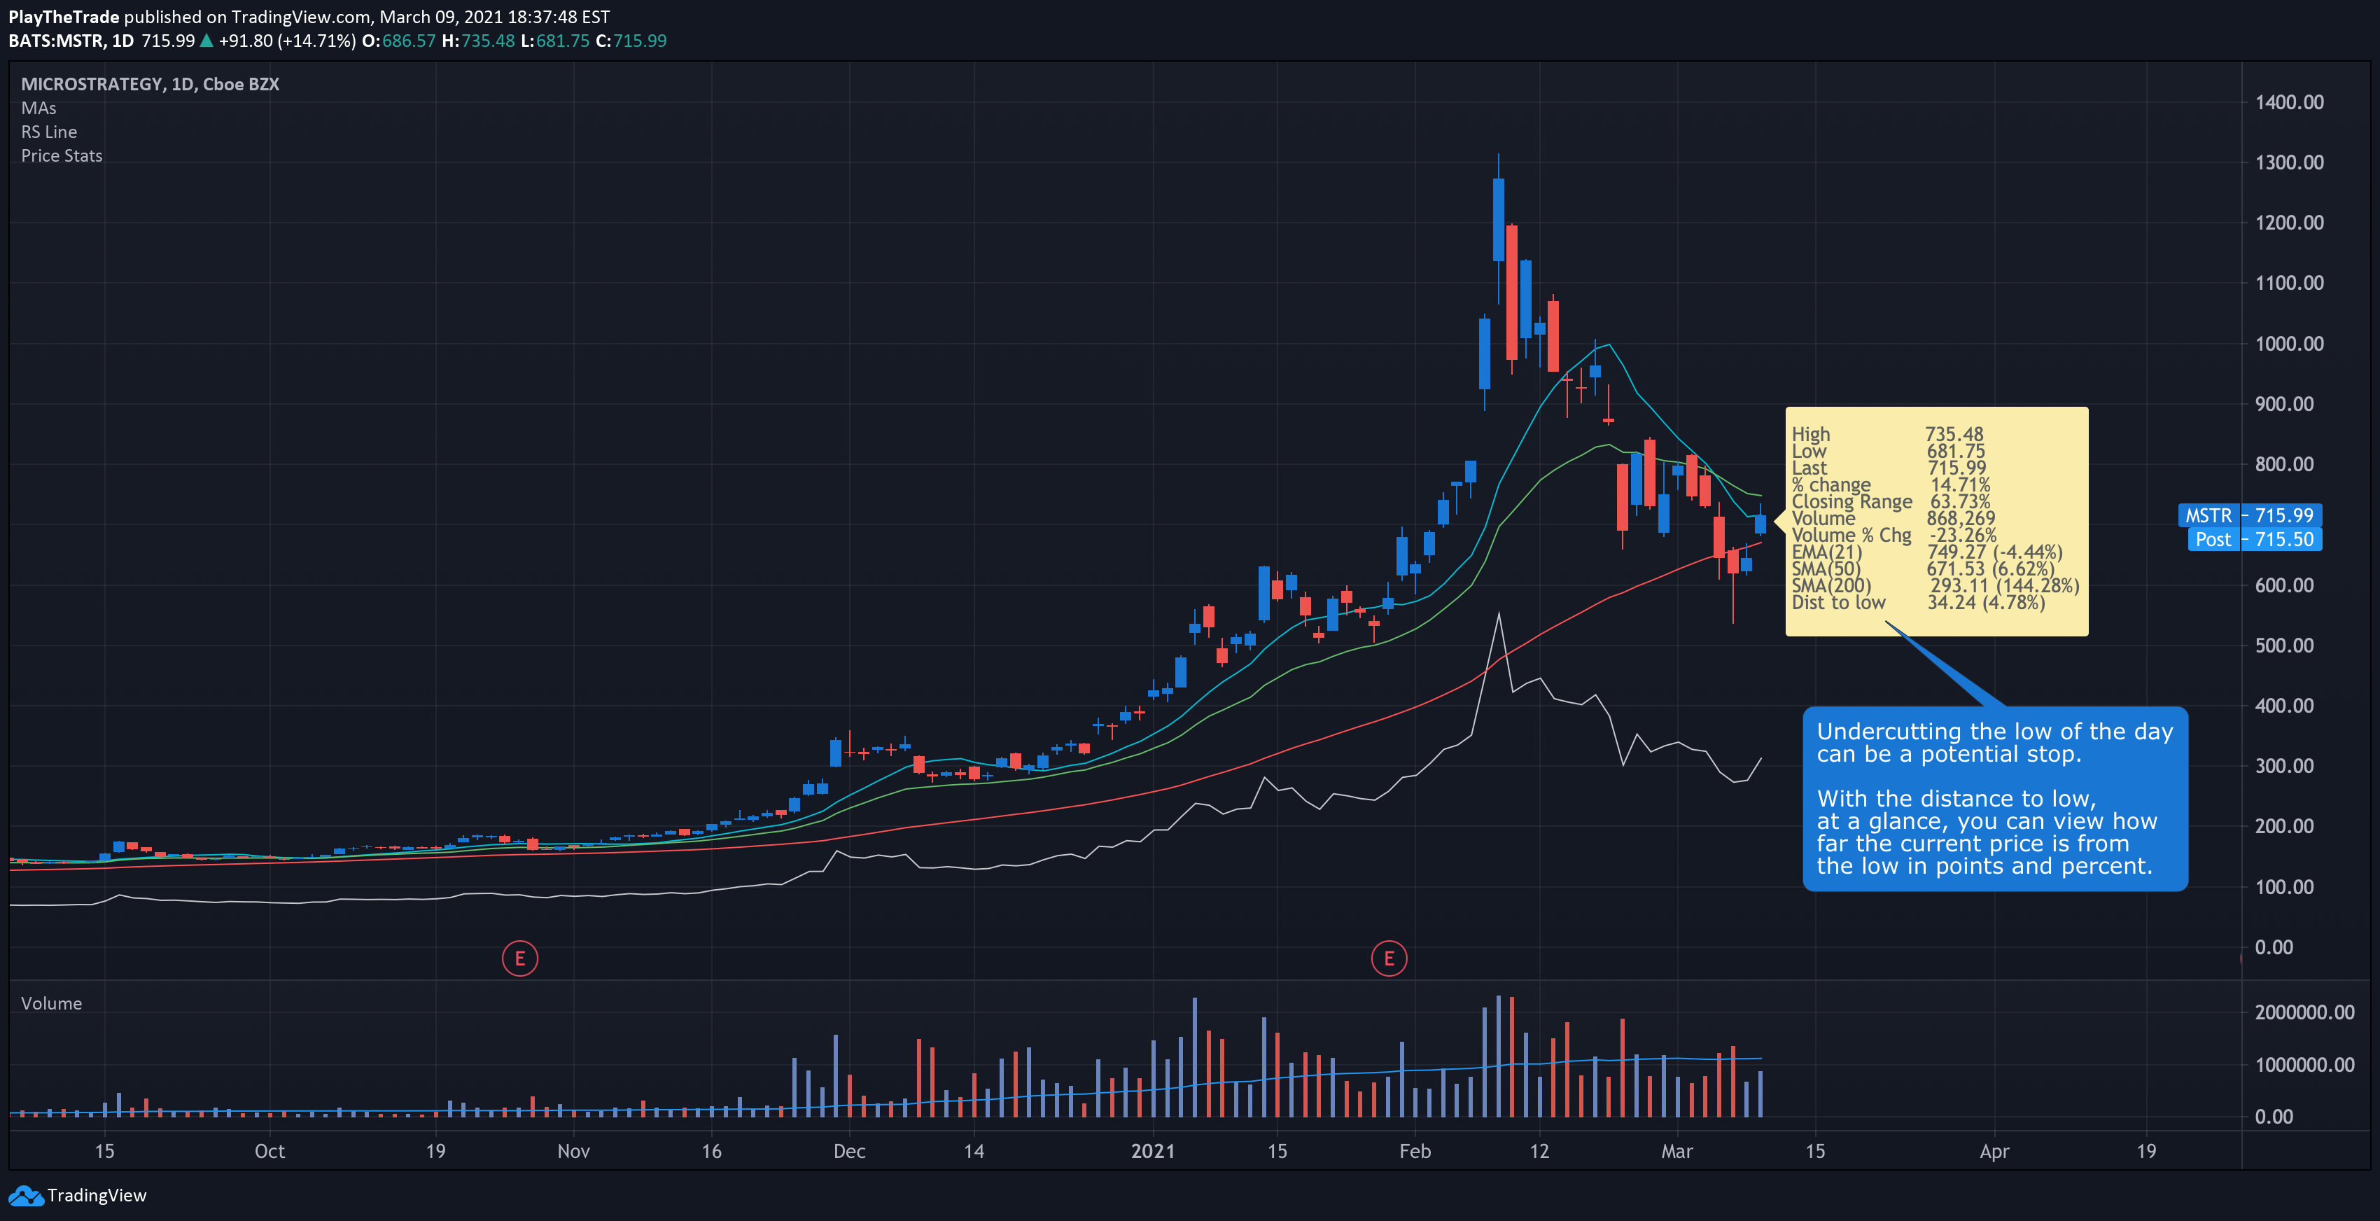Click the 2000000.00 volume axis label
Image resolution: width=2380 pixels, height=1221 pixels.
point(2304,1012)
